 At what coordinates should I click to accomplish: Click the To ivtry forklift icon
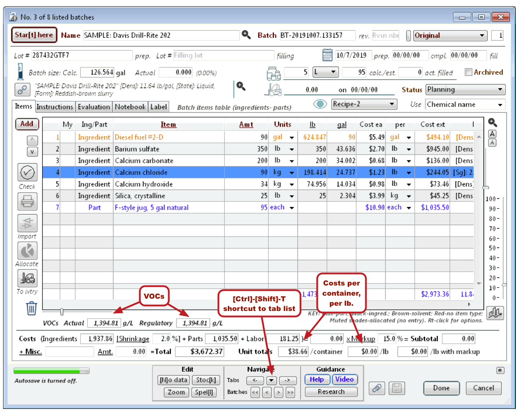[27, 278]
